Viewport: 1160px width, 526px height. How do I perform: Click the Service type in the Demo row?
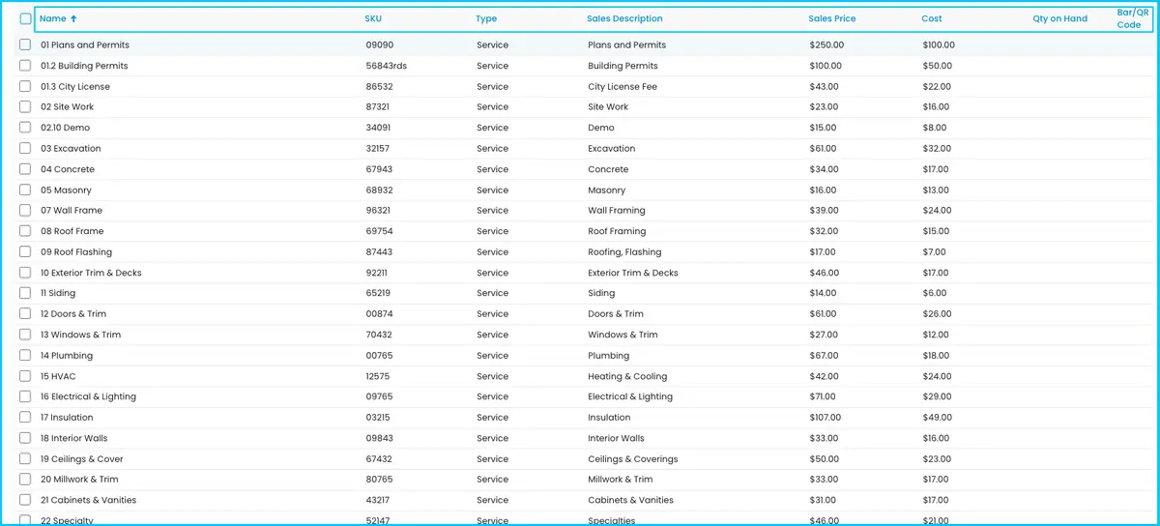point(492,128)
